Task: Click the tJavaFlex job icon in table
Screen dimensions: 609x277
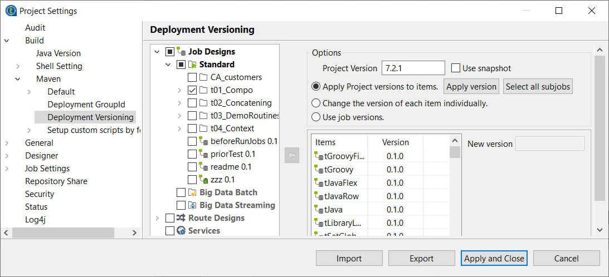Action: coord(319,183)
